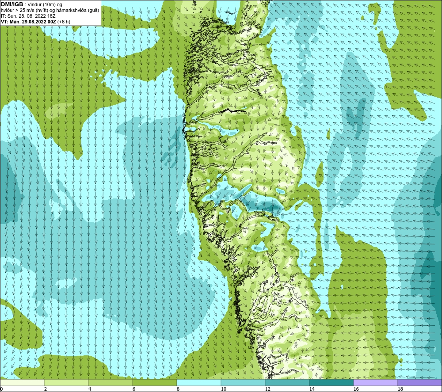The width and height of the screenshot is (442, 392).
Task: Click the light green 2-4 m/s legend swatch
Action: (66, 382)
